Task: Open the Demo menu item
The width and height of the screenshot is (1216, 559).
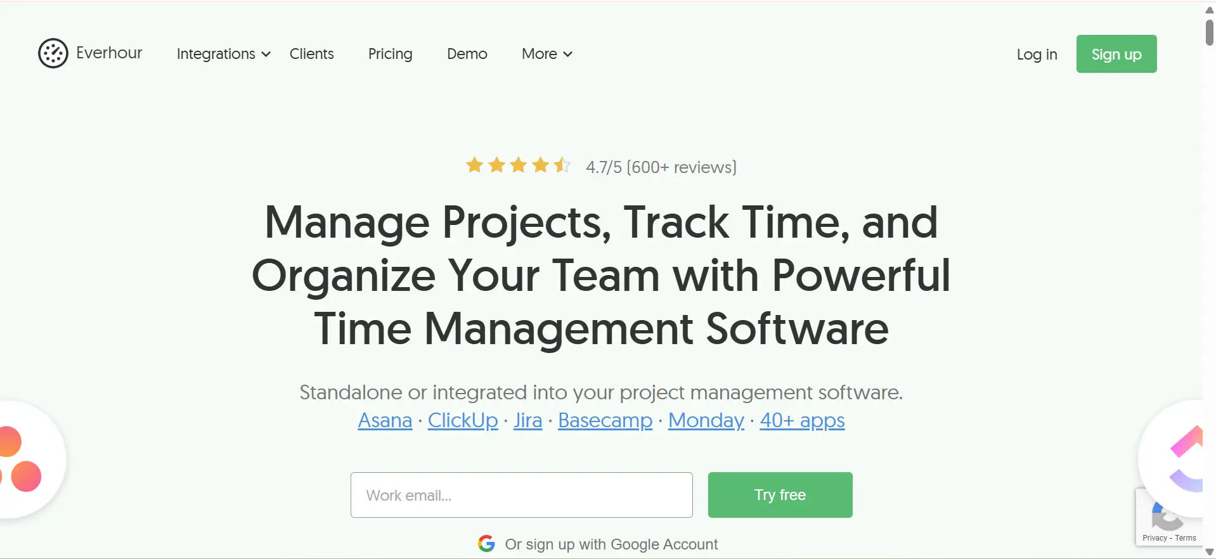Action: point(467,54)
